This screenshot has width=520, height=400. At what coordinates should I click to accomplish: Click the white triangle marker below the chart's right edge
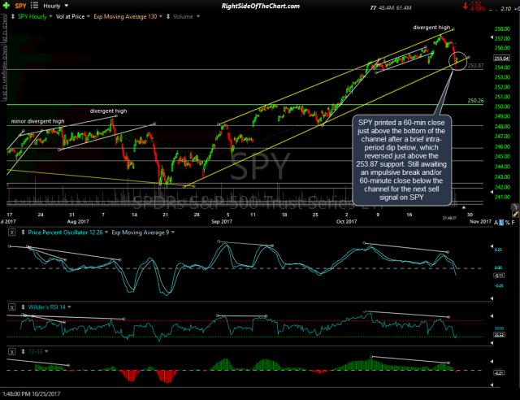(464, 207)
